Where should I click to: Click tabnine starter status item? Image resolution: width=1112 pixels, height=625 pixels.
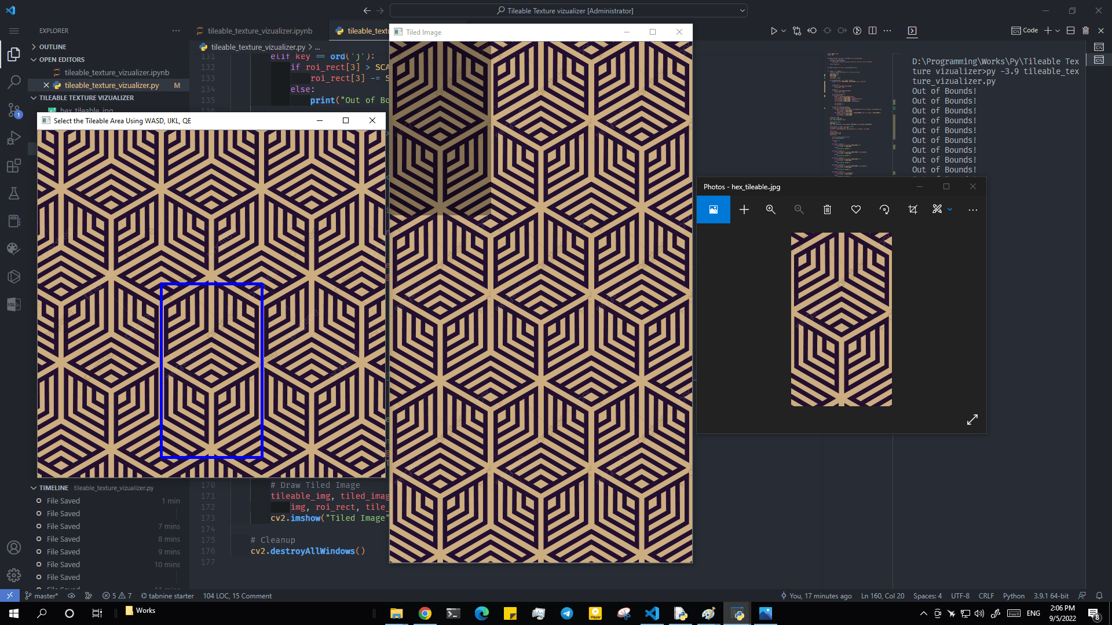coord(167,595)
